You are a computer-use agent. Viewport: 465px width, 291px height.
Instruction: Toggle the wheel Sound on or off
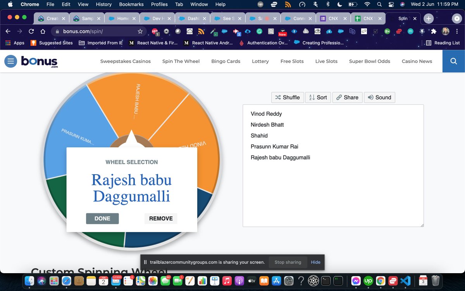pyautogui.click(x=379, y=97)
